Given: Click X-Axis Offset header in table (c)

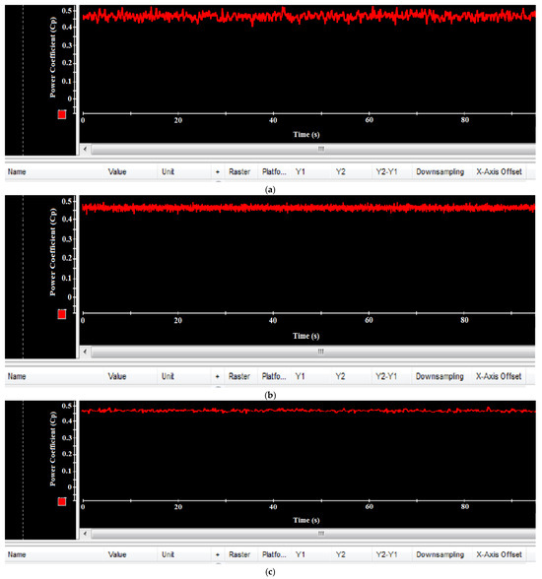Looking at the screenshot, I should pos(499,554).
